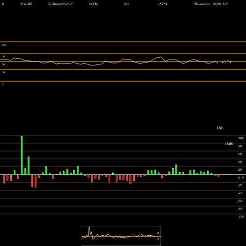Click the 2 label in the mini chart
This screenshot has height=246, width=246.
point(158,239)
